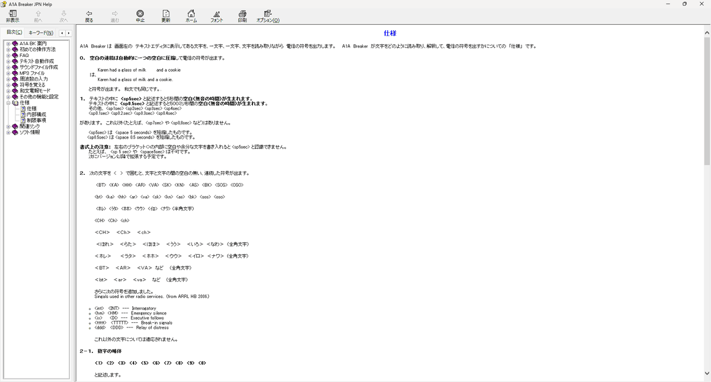Select the A1A BK 案内 topic label
711x382 pixels.
[33, 43]
